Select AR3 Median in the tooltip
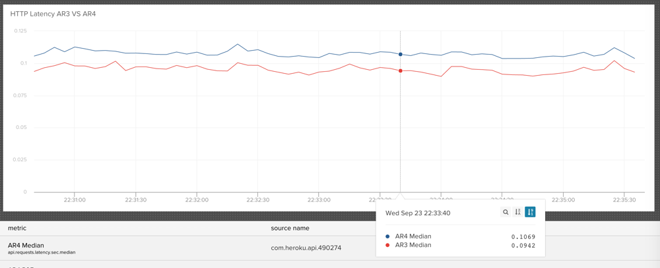Viewport: 660px width, 268px height. [412, 245]
